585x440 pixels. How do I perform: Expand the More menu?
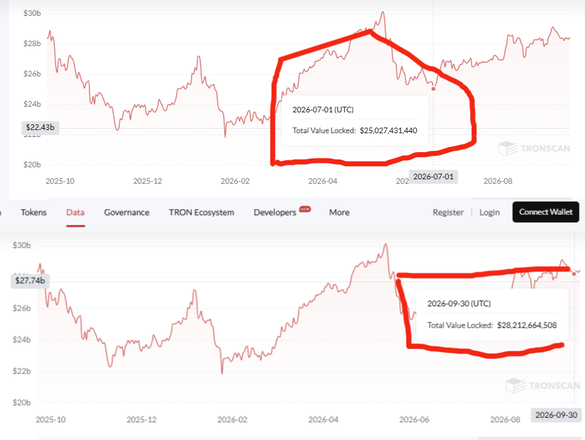click(339, 212)
